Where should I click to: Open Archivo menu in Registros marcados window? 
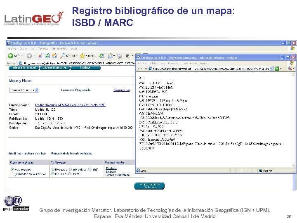(142, 63)
